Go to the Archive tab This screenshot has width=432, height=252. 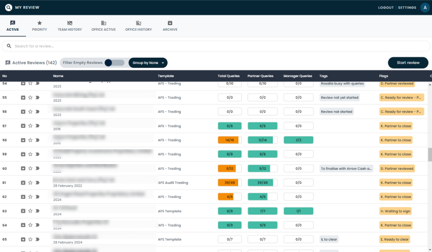pyautogui.click(x=170, y=26)
